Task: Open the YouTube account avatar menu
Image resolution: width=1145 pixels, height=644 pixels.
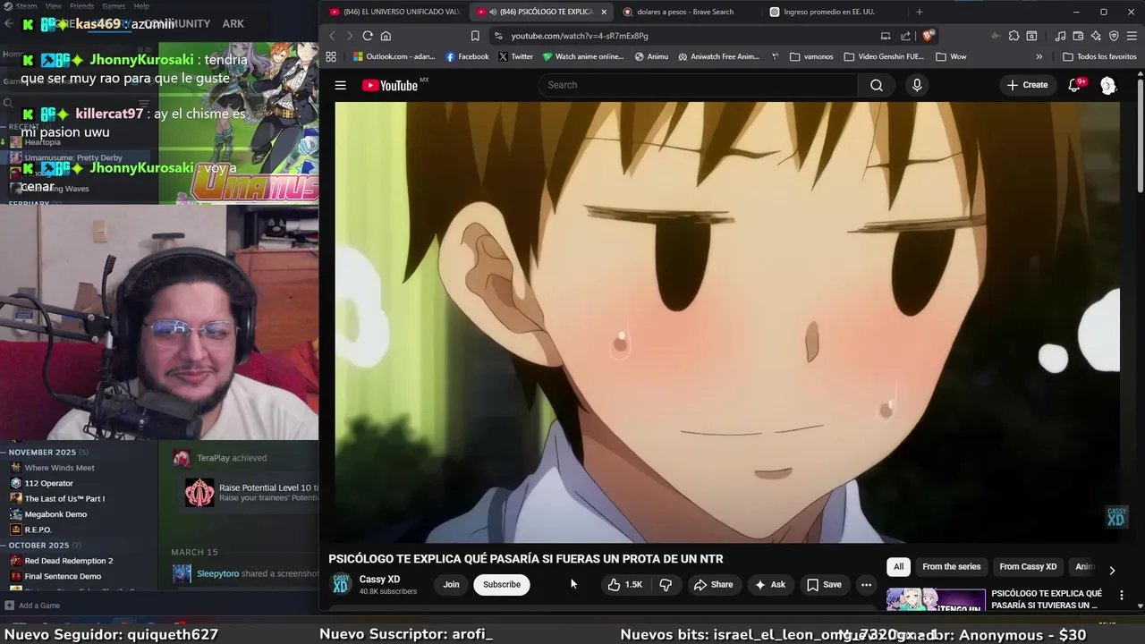Action: click(x=1108, y=85)
